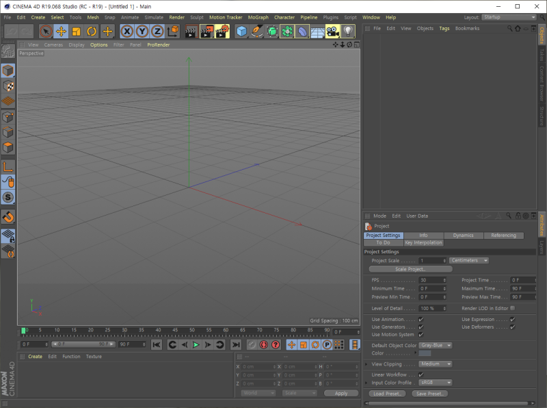Viewport: 547px width, 408px height.
Task: Add a Subdivision Surface generator
Action: pyautogui.click(x=272, y=31)
